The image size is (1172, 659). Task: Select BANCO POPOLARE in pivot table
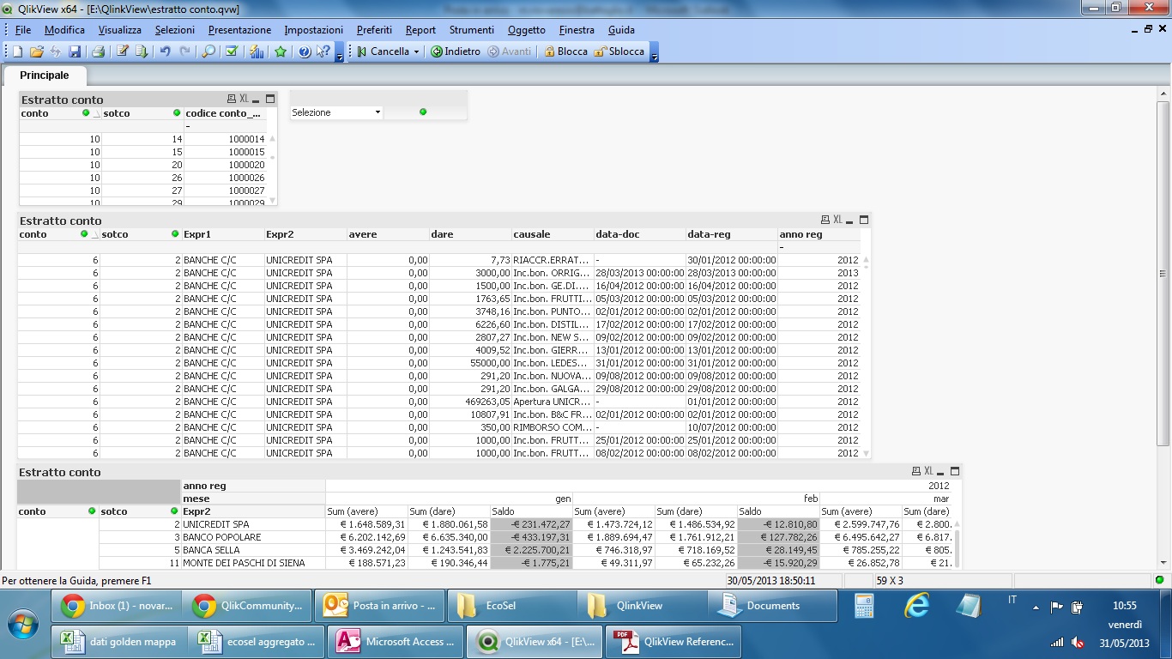(253, 537)
